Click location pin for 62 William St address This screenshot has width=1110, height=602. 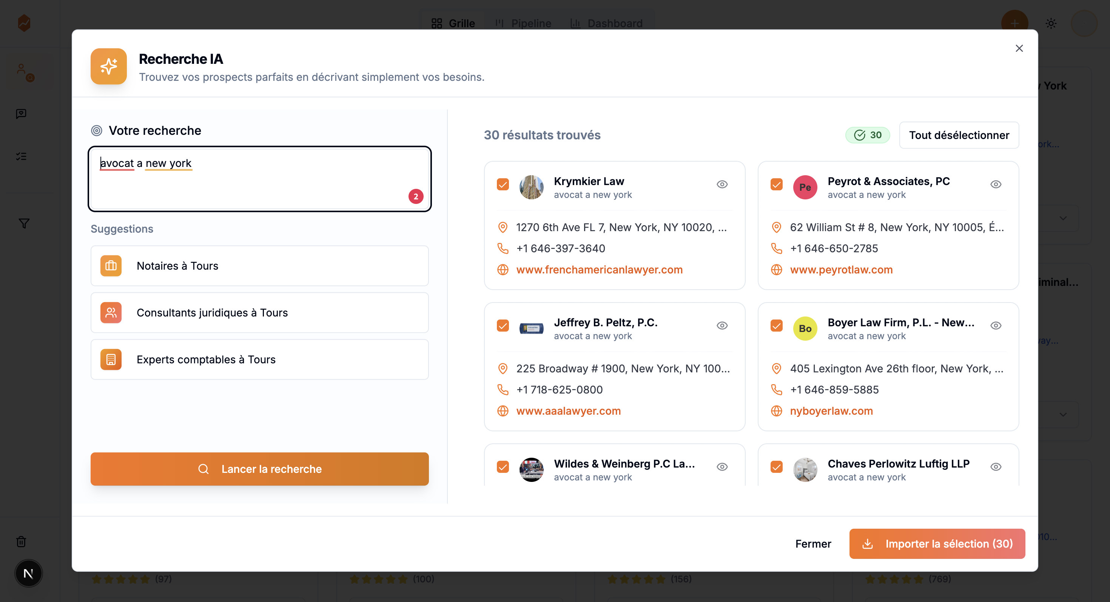point(776,227)
